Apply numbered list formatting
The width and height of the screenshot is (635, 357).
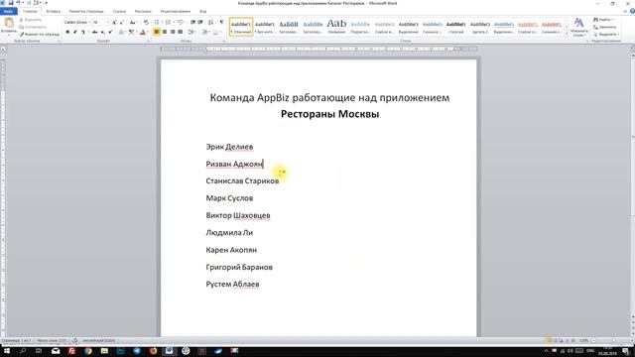click(x=169, y=22)
